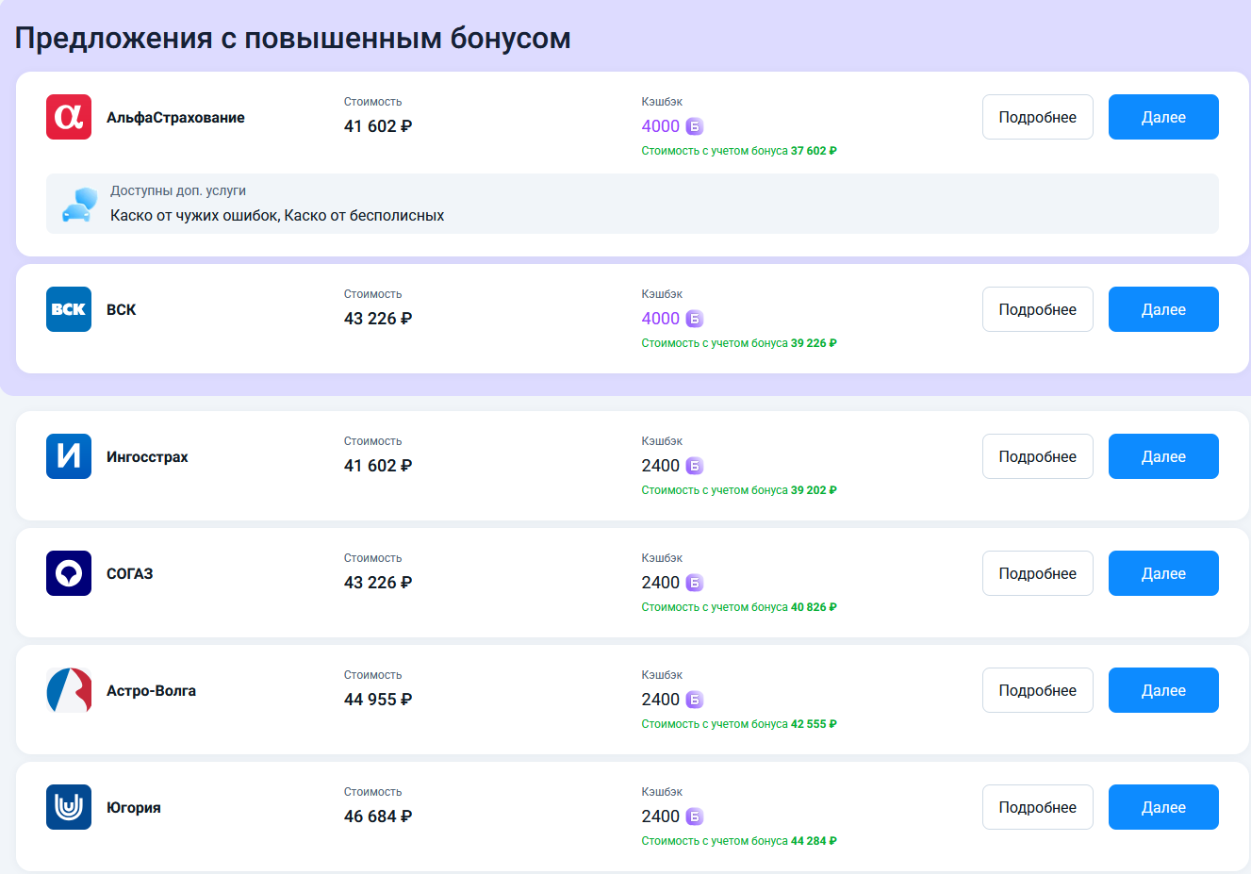The width and height of the screenshot is (1251, 874).
Task: Click the ВСК discounted price 39 226 ₽
Action: tap(814, 343)
